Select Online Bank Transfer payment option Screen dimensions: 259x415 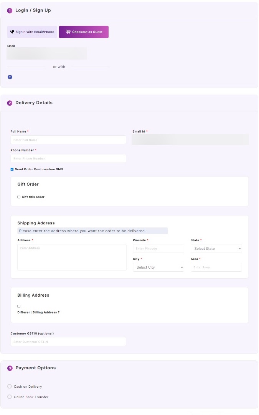(10, 397)
